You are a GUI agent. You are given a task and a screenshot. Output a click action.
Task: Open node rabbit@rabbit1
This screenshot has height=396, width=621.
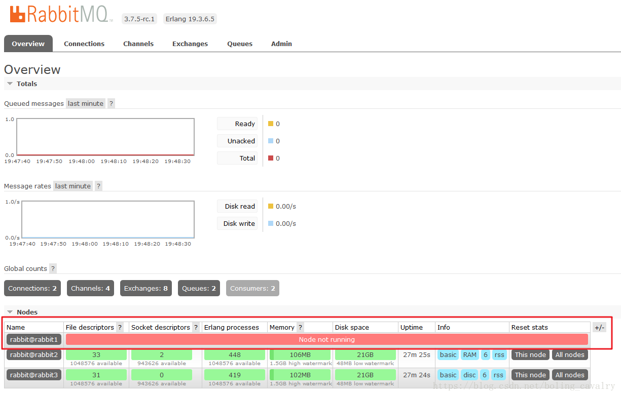pyautogui.click(x=34, y=339)
